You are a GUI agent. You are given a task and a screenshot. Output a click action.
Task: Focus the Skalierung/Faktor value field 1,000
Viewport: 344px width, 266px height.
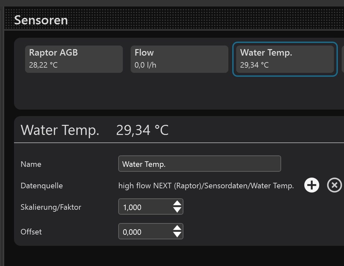[x=145, y=207]
